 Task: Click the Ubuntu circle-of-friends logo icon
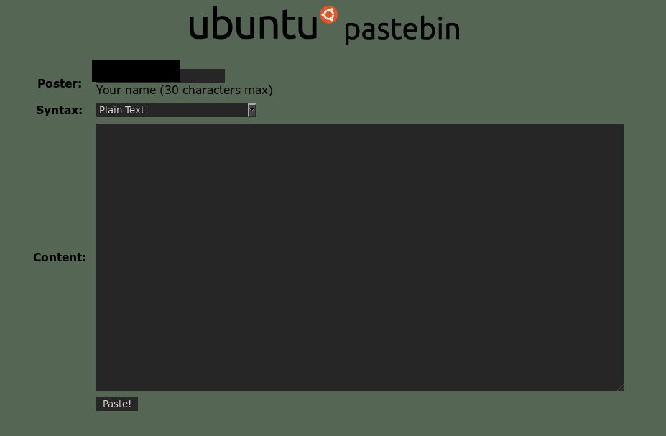tap(328, 14)
